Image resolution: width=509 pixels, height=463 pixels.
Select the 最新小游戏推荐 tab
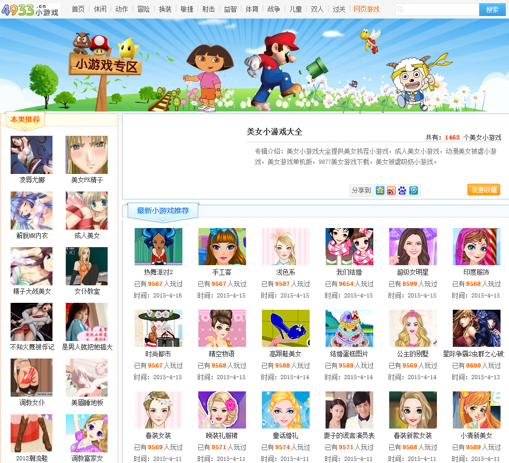point(163,211)
